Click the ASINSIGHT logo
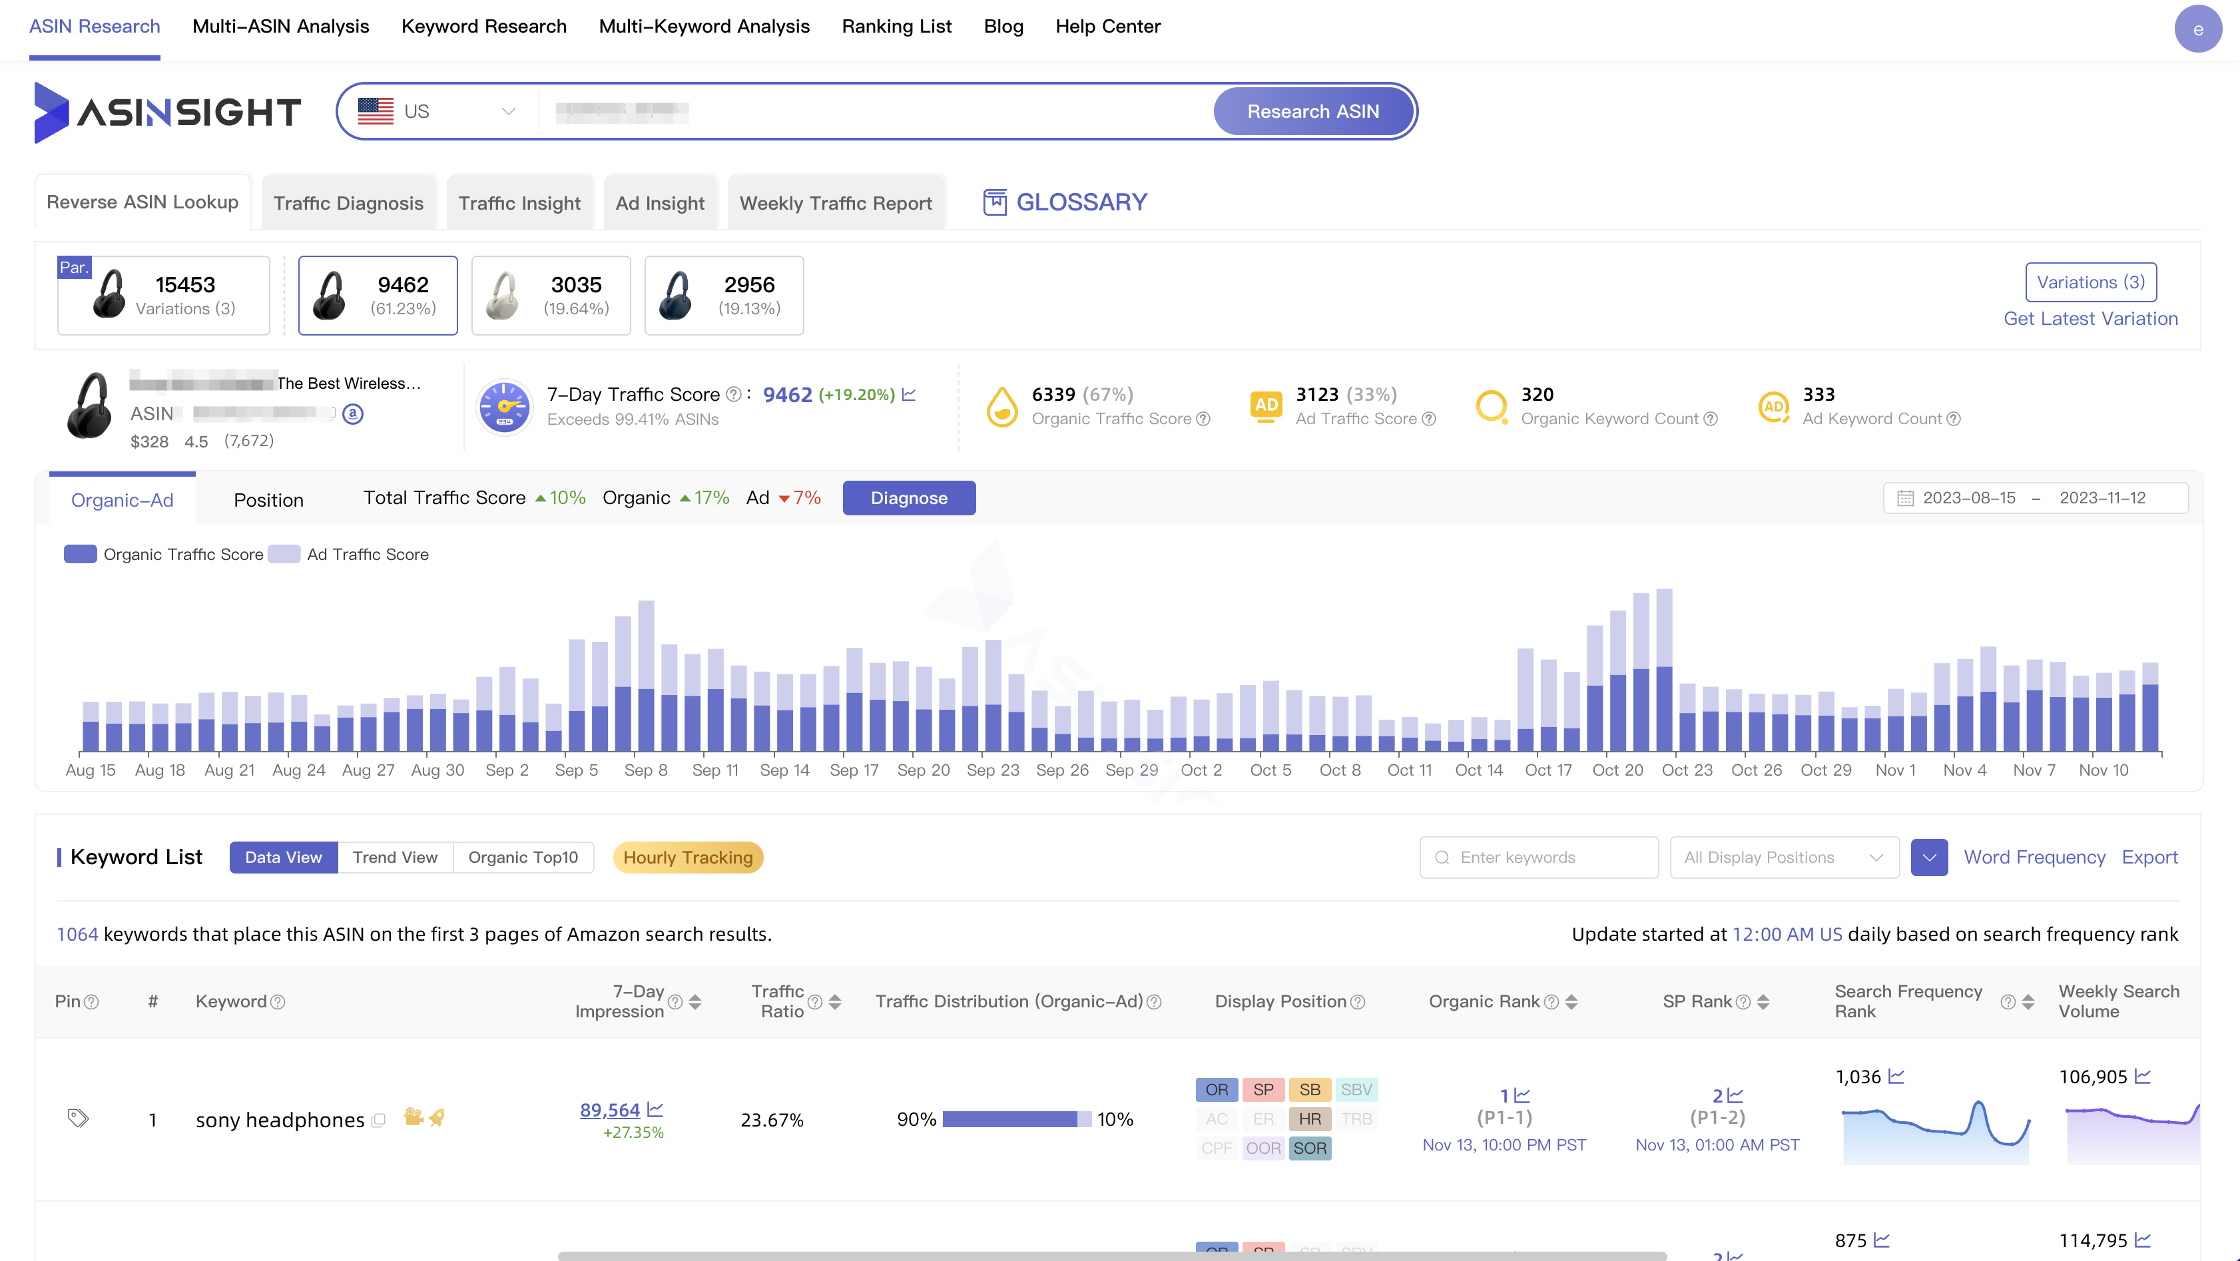Viewport: 2240px width, 1261px height. 167,111
